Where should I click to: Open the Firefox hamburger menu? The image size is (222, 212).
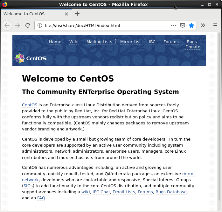click(215, 25)
